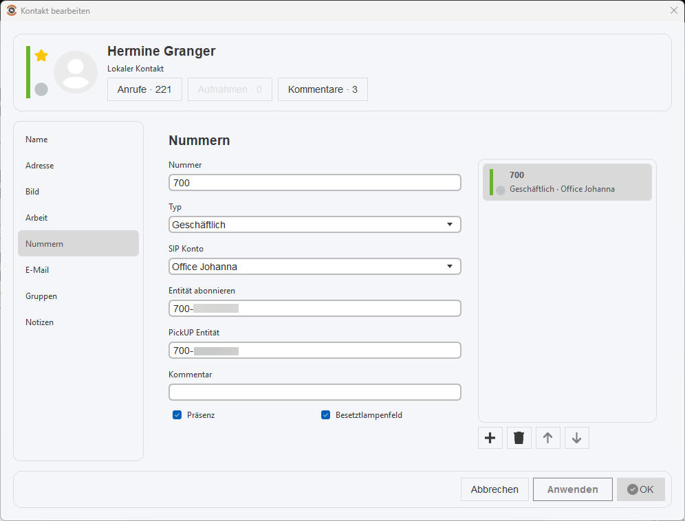The width and height of the screenshot is (685, 521).
Task: Focus the empty Kommentar field
Action: tap(314, 392)
